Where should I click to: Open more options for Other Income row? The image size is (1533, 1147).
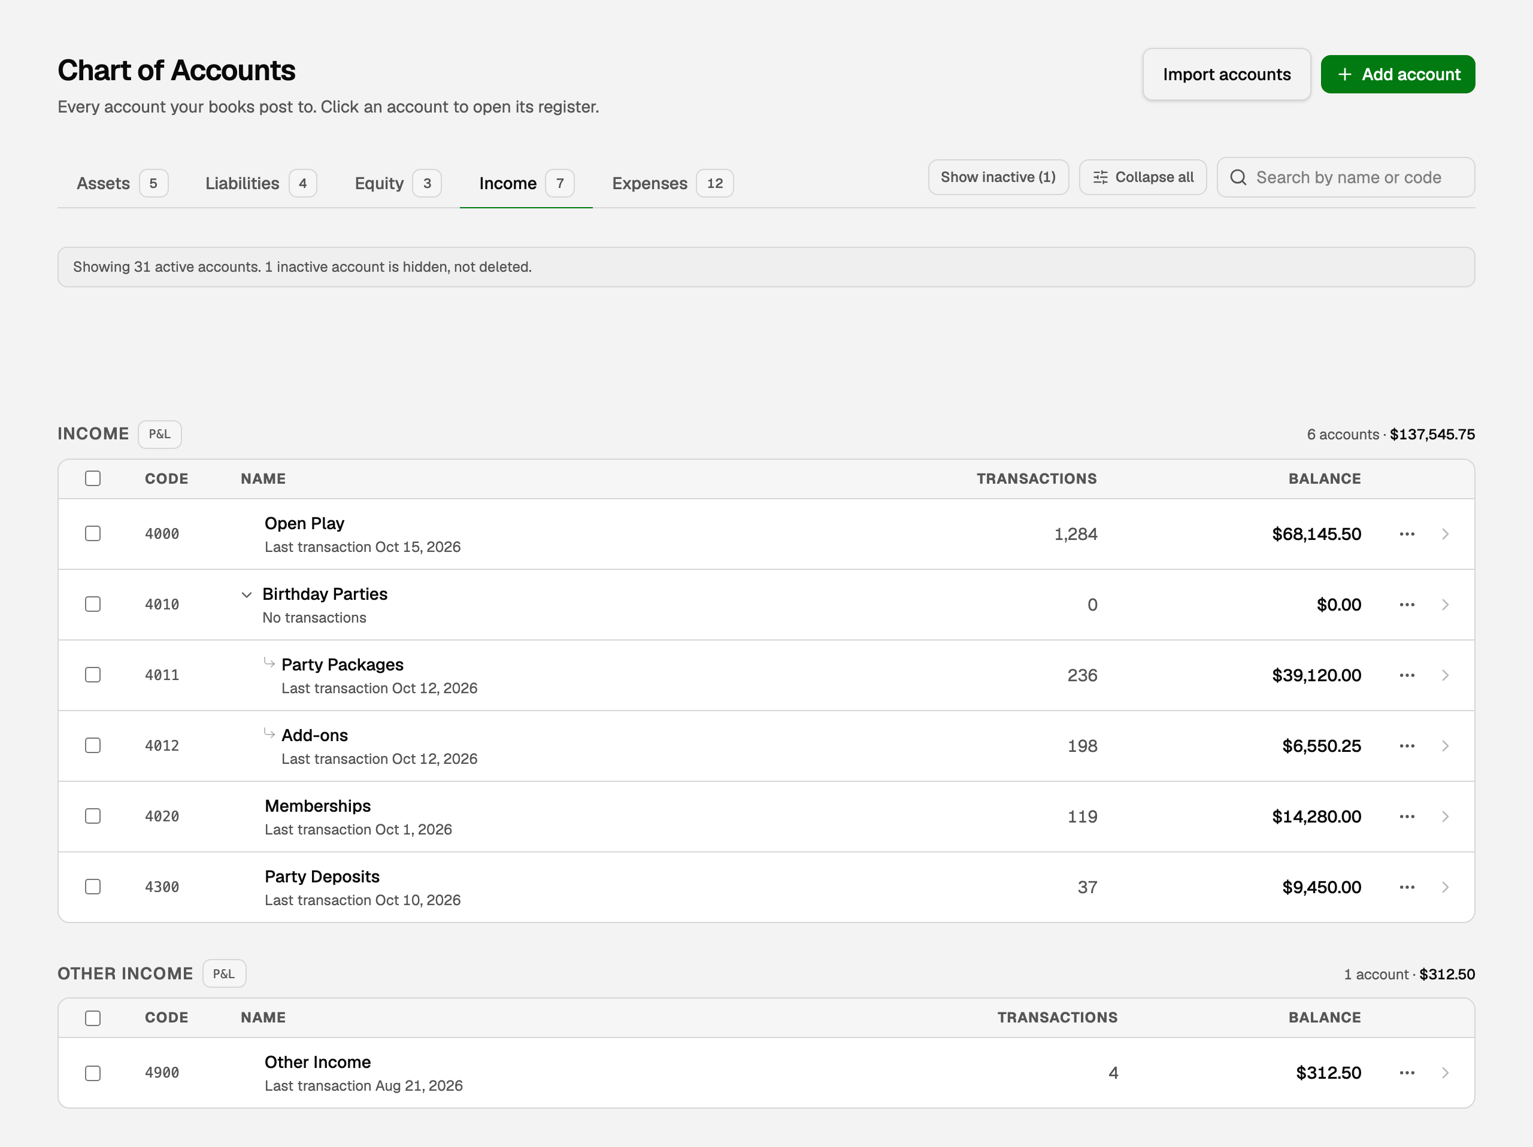1406,1073
